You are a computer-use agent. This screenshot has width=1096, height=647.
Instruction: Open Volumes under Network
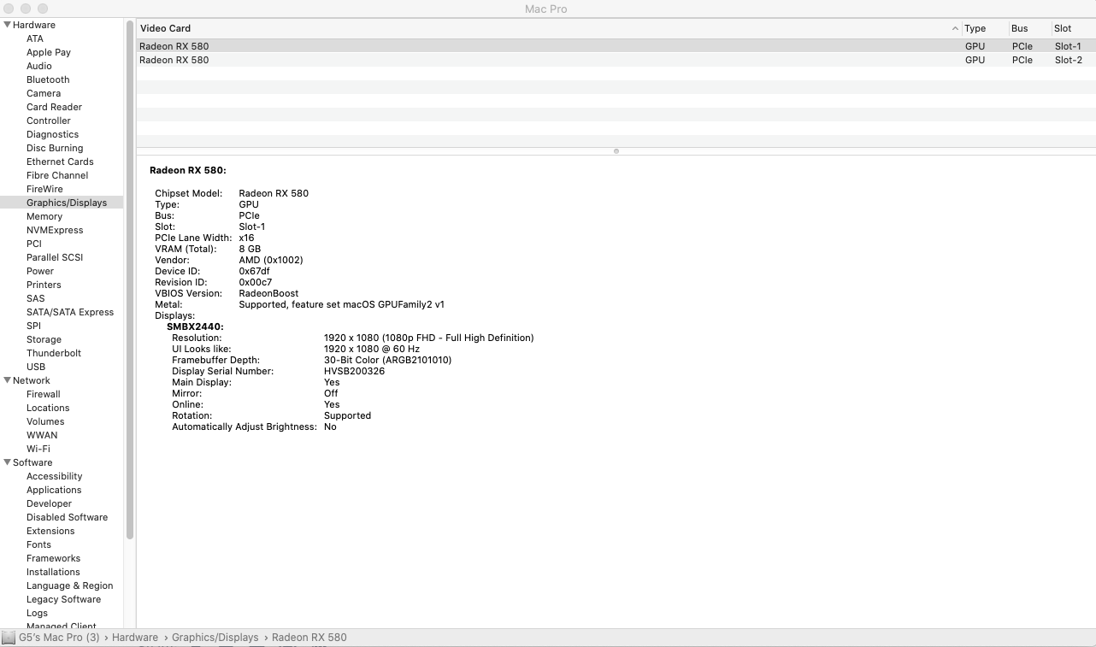45,421
